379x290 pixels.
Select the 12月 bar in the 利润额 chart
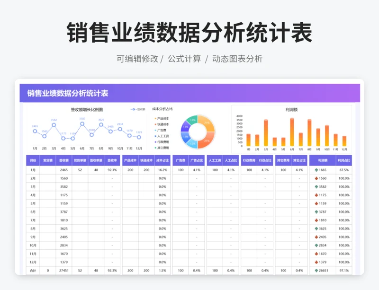[344, 141]
